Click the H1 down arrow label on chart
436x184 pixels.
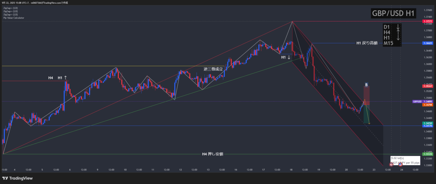coord(286,57)
